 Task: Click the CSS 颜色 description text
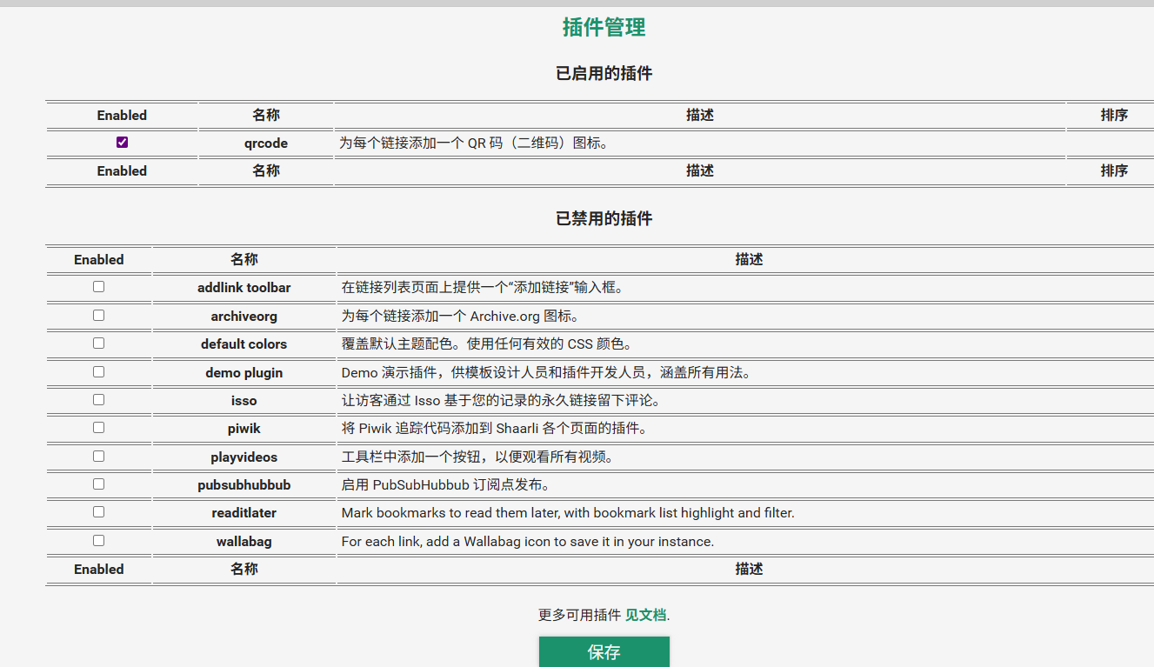coord(488,344)
